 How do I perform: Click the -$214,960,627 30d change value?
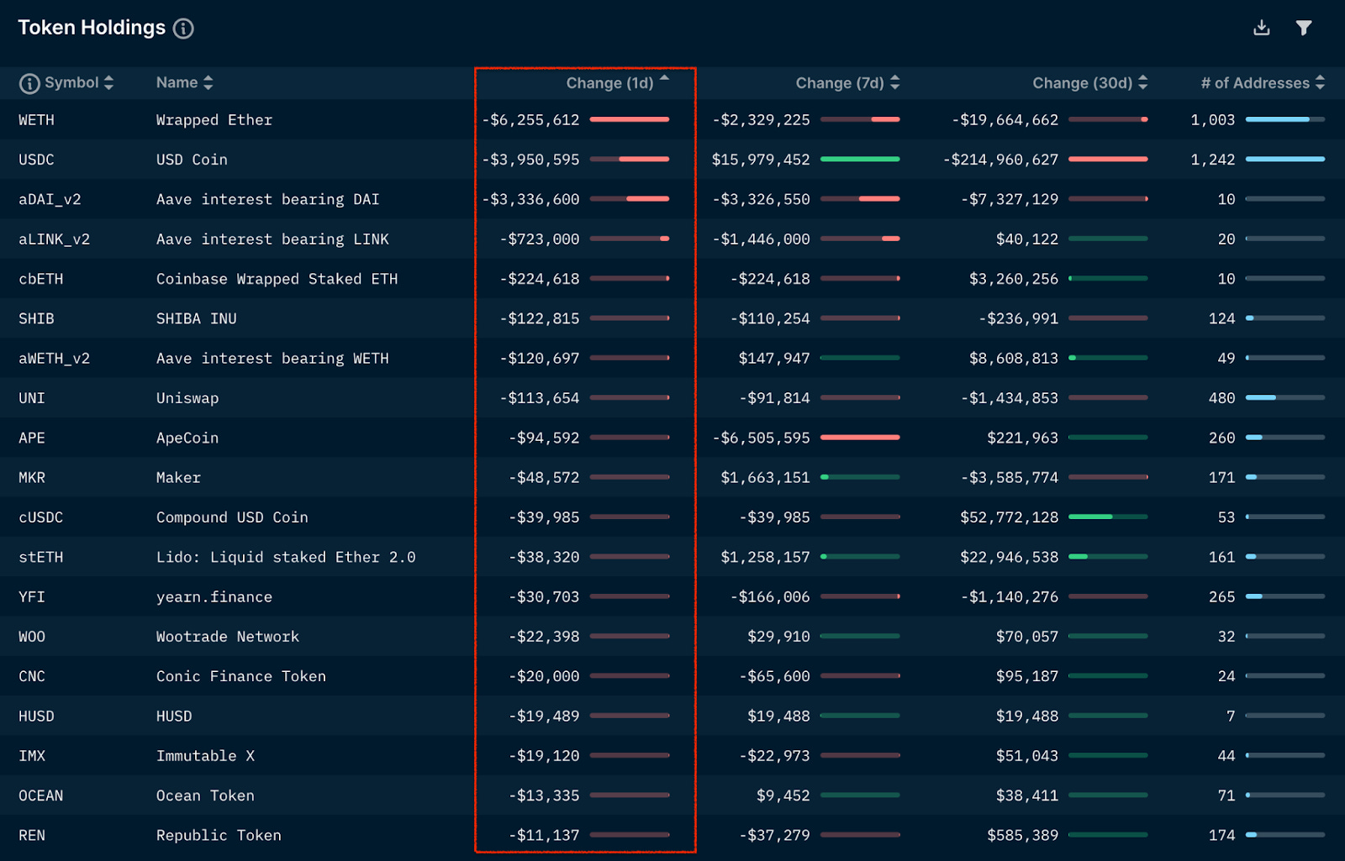coord(1000,160)
